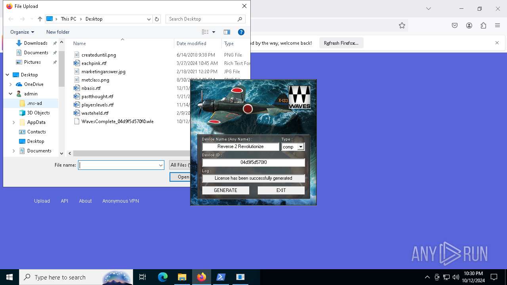Click Refresh Firefox button
This screenshot has width=507, height=285.
[x=341, y=43]
